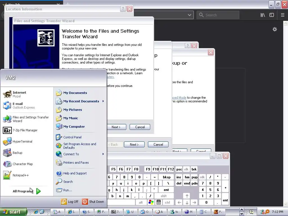Toggle the nlk num lock key
The width and height of the screenshot is (288, 216).
click(x=202, y=177)
